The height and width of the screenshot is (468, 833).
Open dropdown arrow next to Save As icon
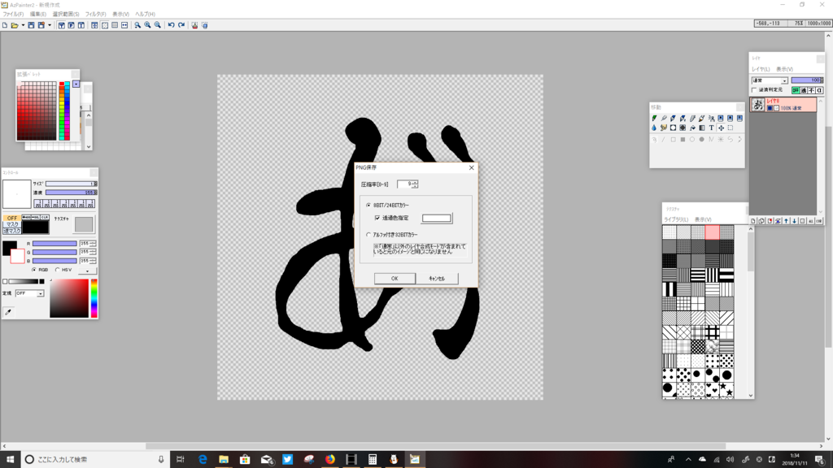click(50, 25)
